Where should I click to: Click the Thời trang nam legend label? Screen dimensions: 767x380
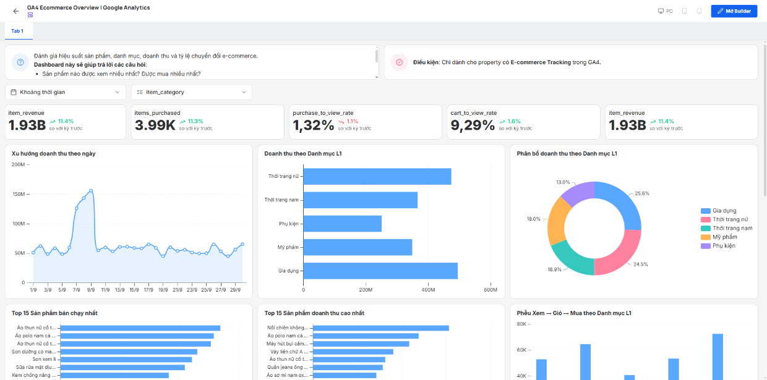732,228
